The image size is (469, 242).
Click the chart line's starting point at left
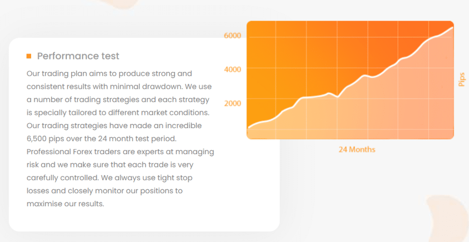(x=248, y=128)
